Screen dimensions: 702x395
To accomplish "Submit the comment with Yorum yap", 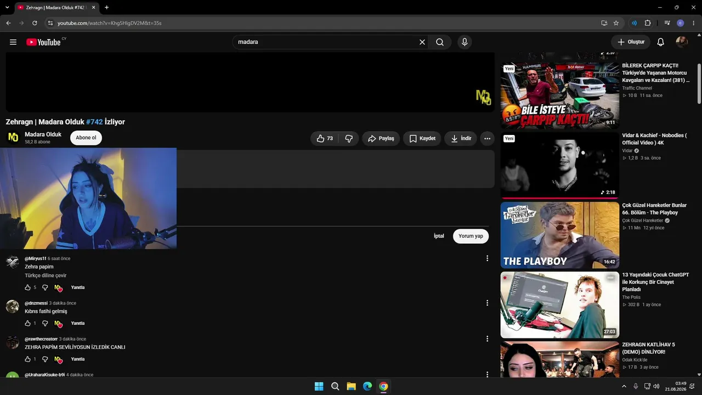I will 471,236.
